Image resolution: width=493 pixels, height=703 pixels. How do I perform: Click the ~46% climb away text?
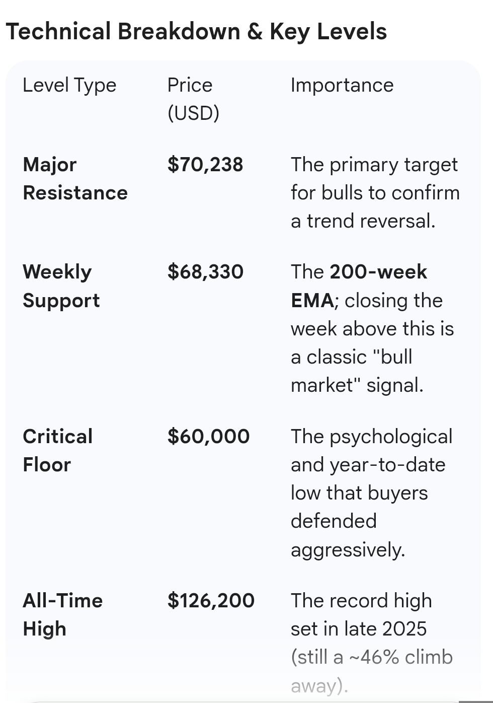point(372,671)
